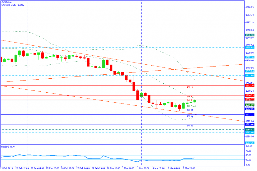
Task: Click the 1253.35 price tag
Action: pyautogui.click(x=250, y=143)
